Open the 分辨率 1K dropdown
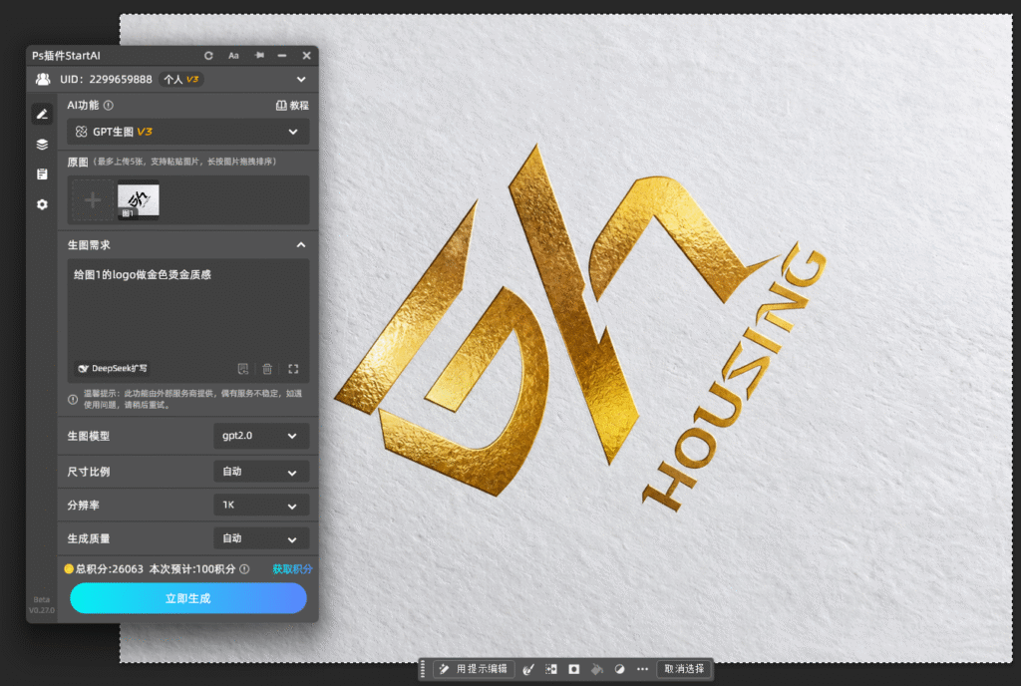1021x686 pixels. point(261,506)
